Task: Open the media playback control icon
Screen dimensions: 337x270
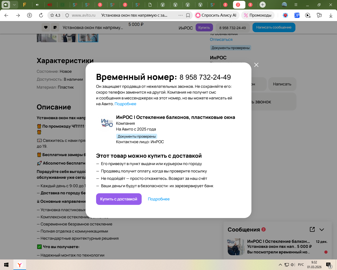Action: coord(308,15)
